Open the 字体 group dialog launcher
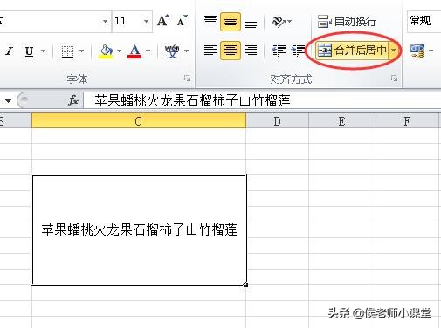 187,79
